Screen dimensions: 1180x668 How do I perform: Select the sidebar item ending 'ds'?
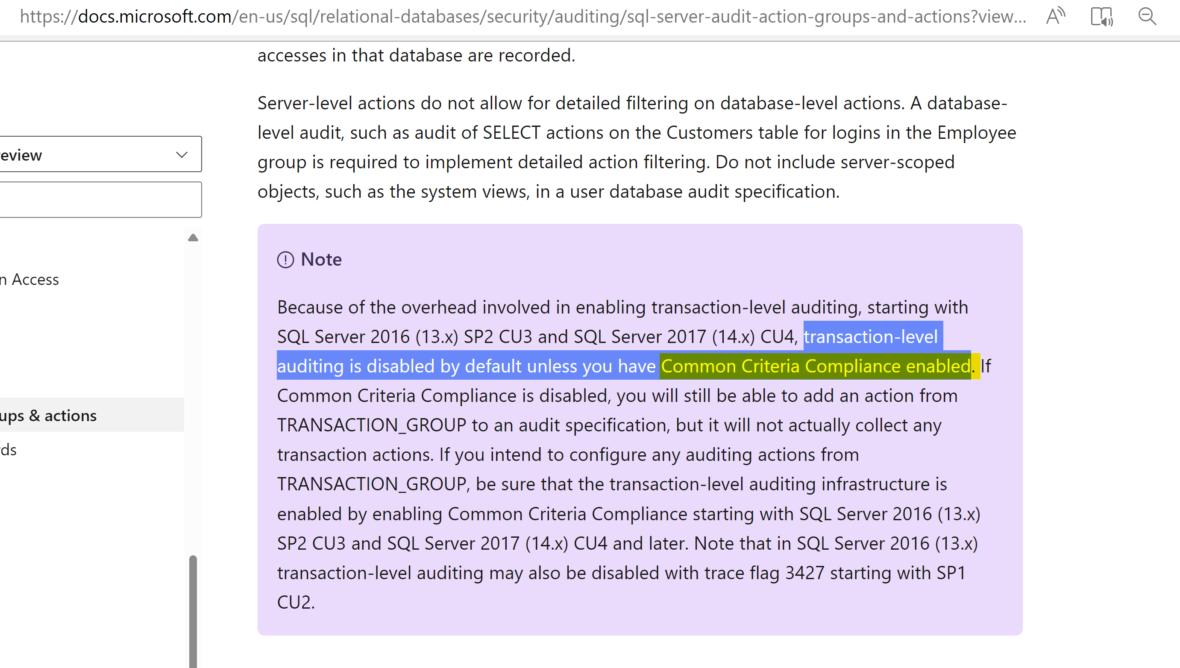8,450
